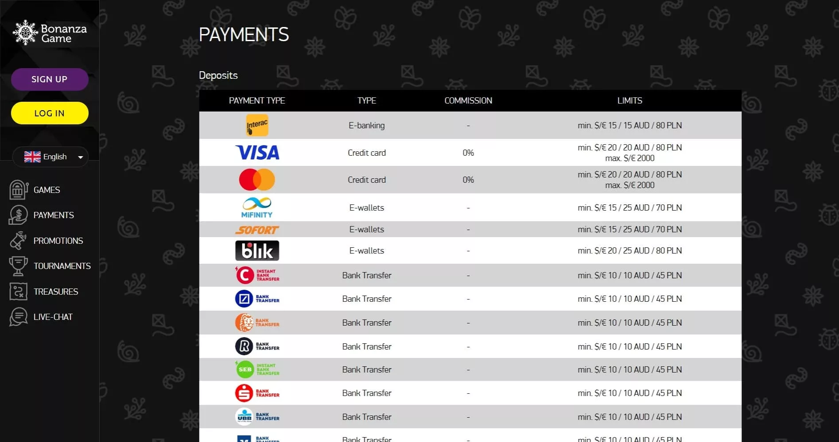Screen dimensions: 839x442
Task: Click the MiFinity payment logo
Action: [257, 208]
